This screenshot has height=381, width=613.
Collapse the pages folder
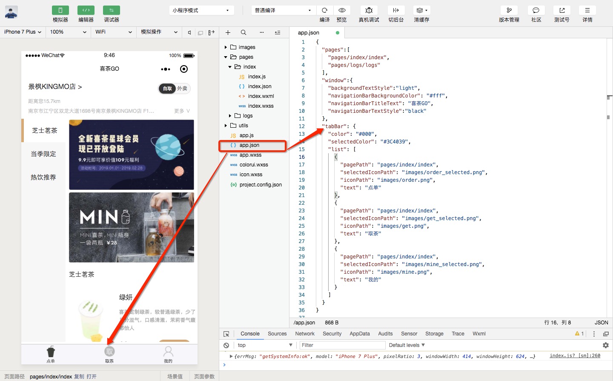(x=226, y=57)
